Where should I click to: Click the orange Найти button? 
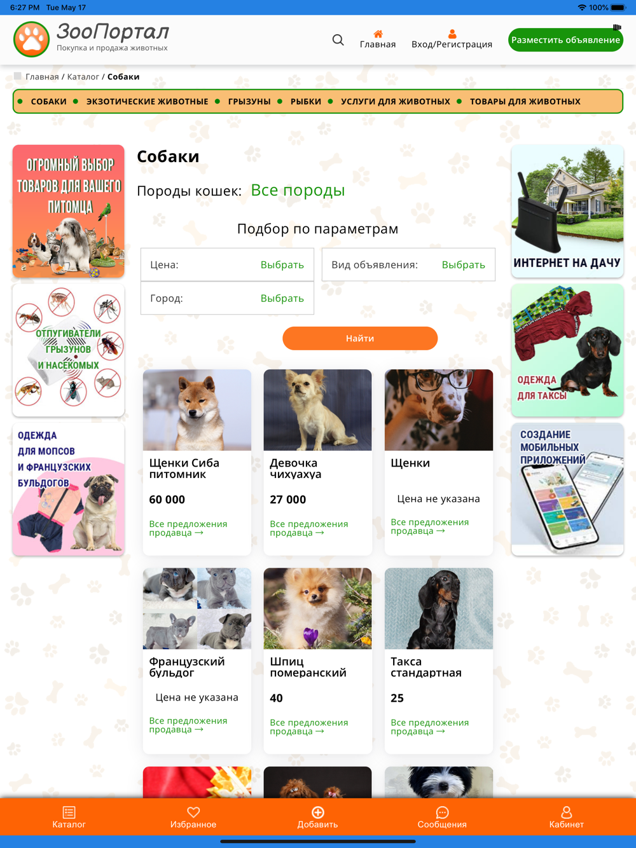[360, 338]
